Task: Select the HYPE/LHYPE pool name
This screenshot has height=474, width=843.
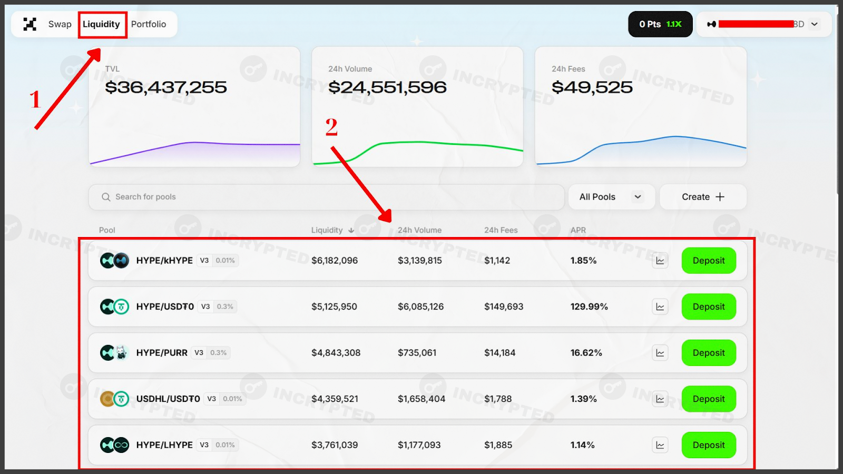Action: 164,445
